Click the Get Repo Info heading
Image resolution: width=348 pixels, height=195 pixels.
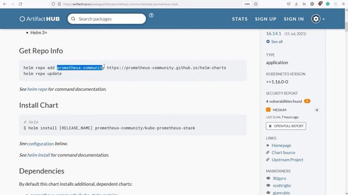(x=41, y=51)
